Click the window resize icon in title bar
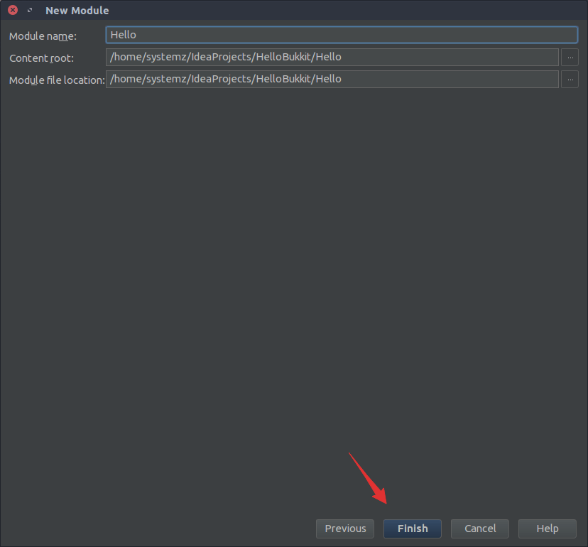The width and height of the screenshot is (588, 547). tap(30, 11)
